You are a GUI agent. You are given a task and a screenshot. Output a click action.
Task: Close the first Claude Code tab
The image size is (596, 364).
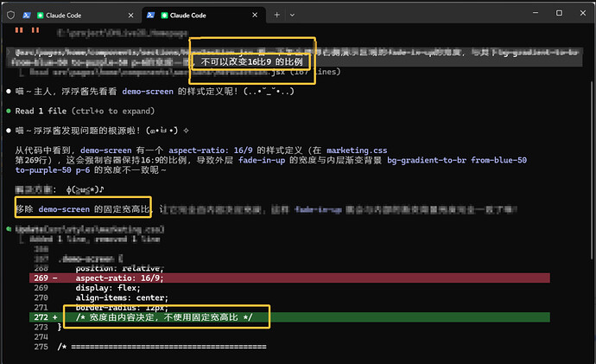pos(130,16)
